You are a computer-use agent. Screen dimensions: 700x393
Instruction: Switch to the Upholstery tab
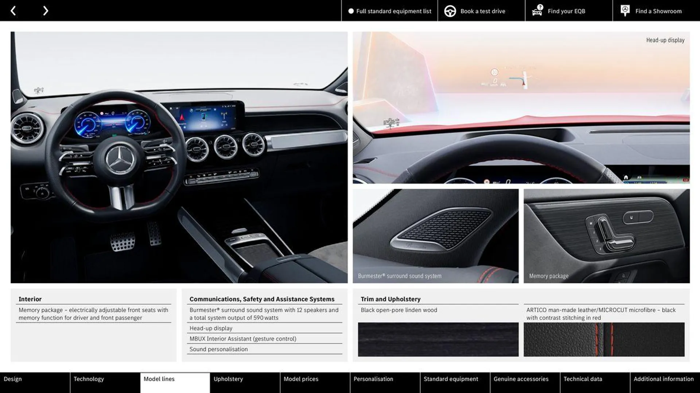(x=245, y=382)
